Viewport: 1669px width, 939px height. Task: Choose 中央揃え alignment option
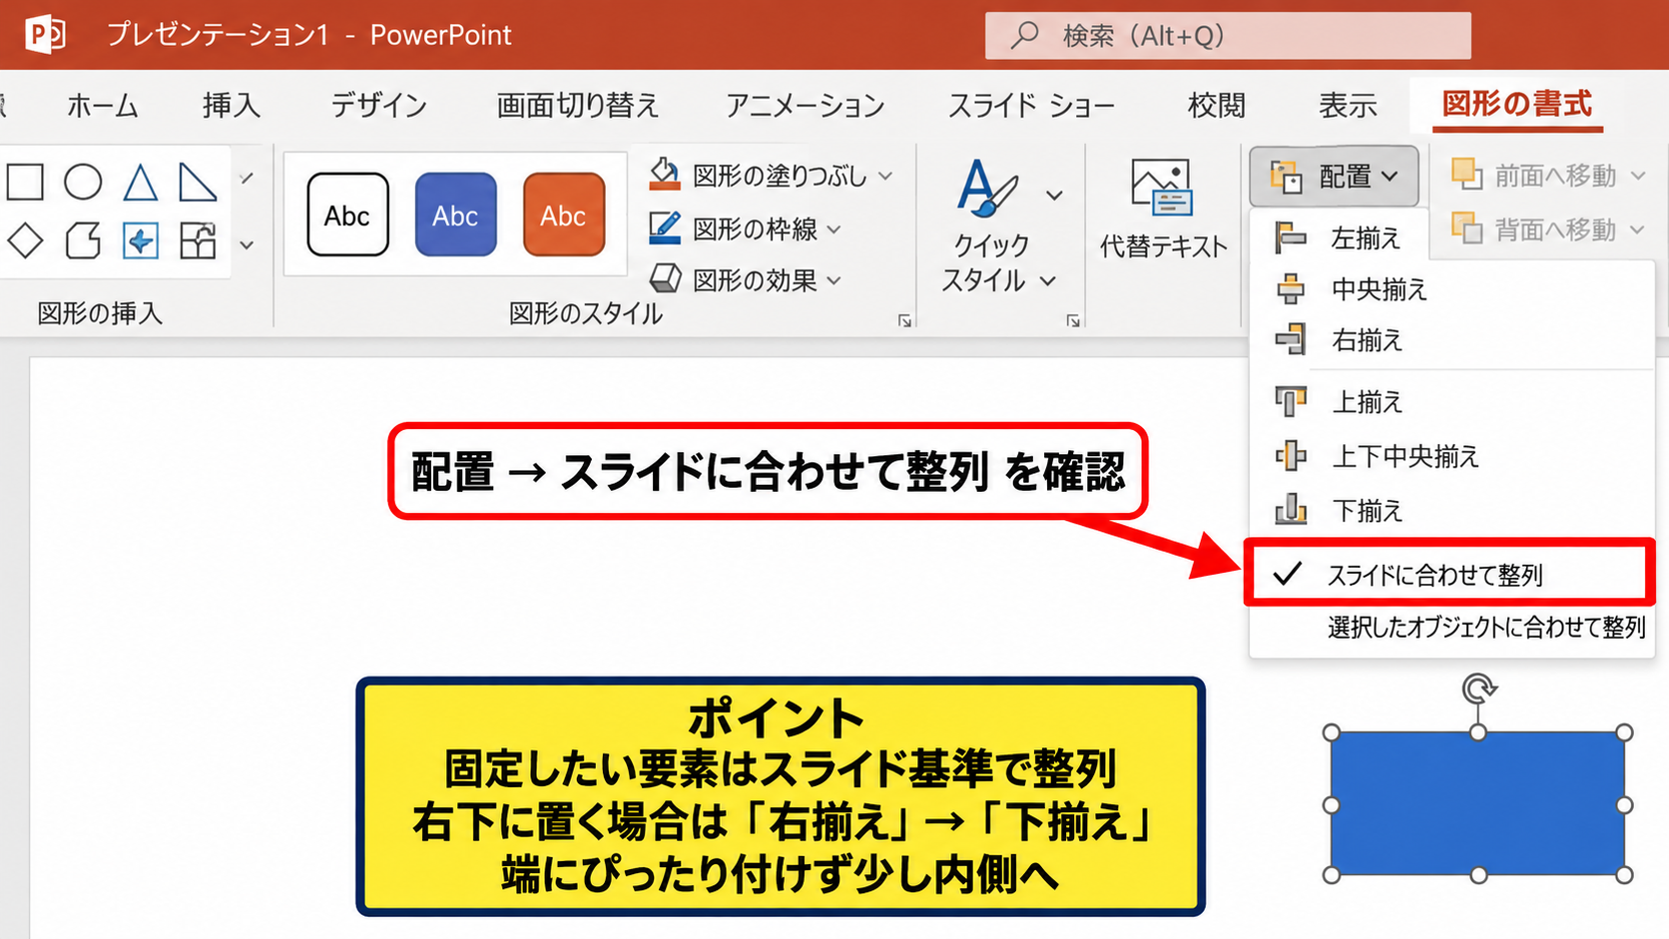(x=1451, y=289)
